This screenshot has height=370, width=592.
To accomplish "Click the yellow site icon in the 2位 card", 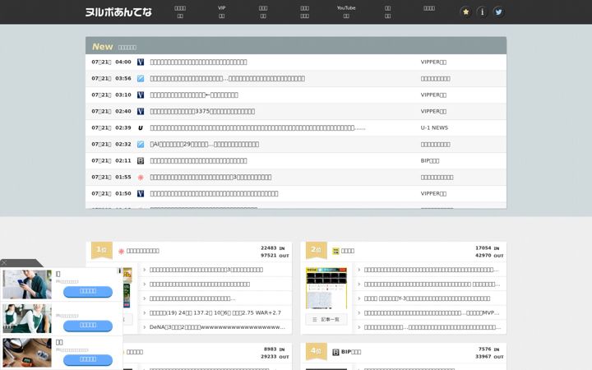I will coord(335,251).
